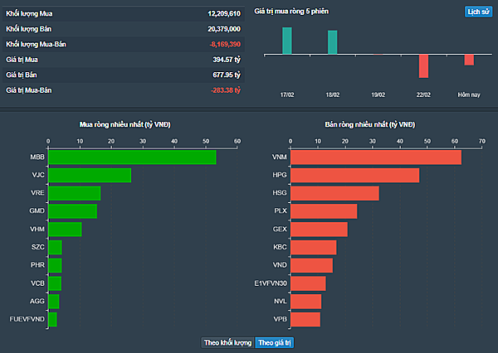
Task: Click the E1VFVN30 ticker label
Action: 271,283
